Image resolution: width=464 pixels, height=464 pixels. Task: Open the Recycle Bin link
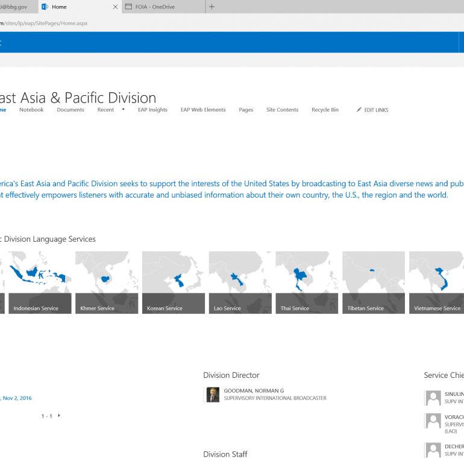point(325,110)
